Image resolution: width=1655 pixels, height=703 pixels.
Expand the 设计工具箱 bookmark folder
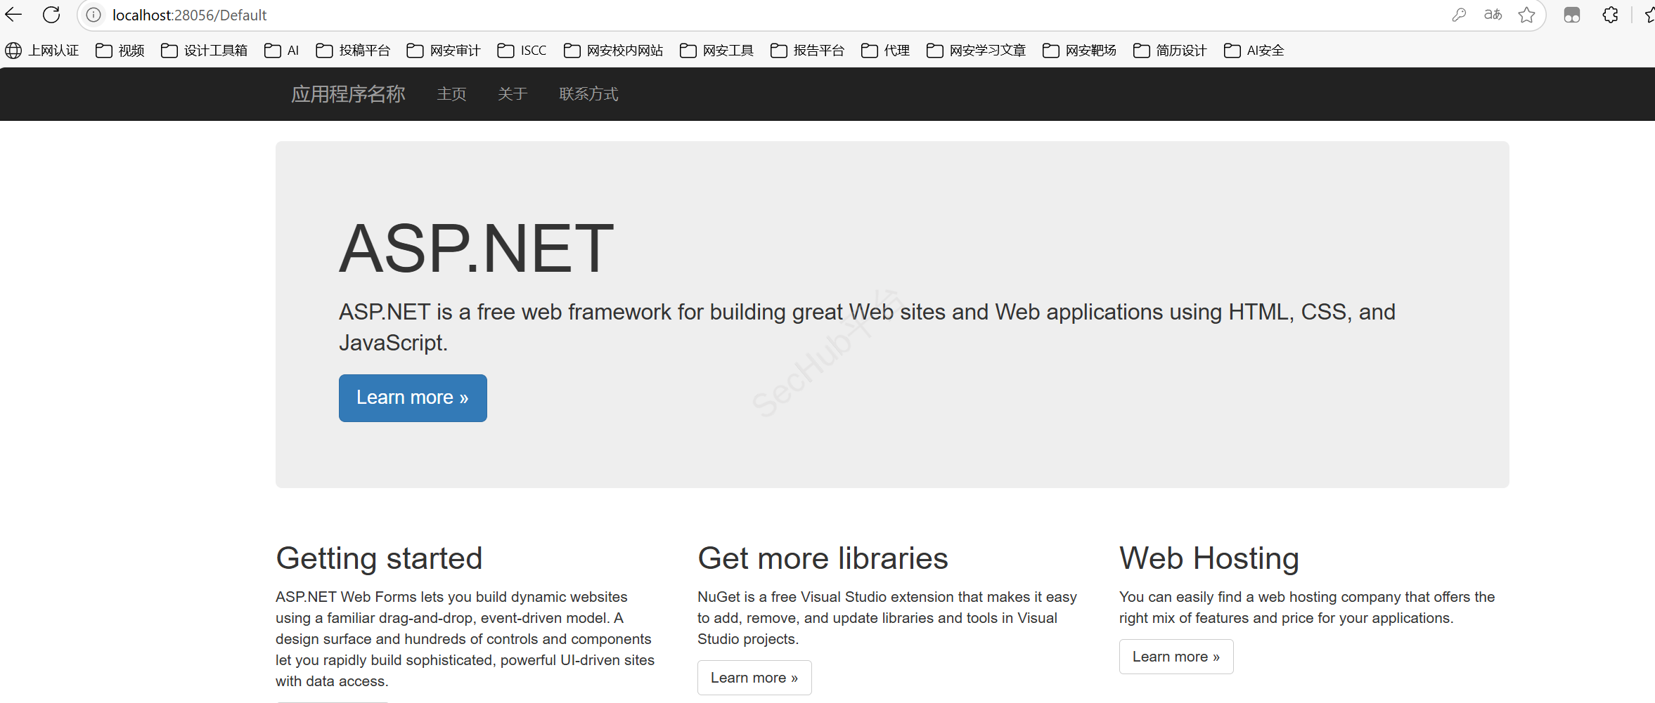(x=205, y=51)
